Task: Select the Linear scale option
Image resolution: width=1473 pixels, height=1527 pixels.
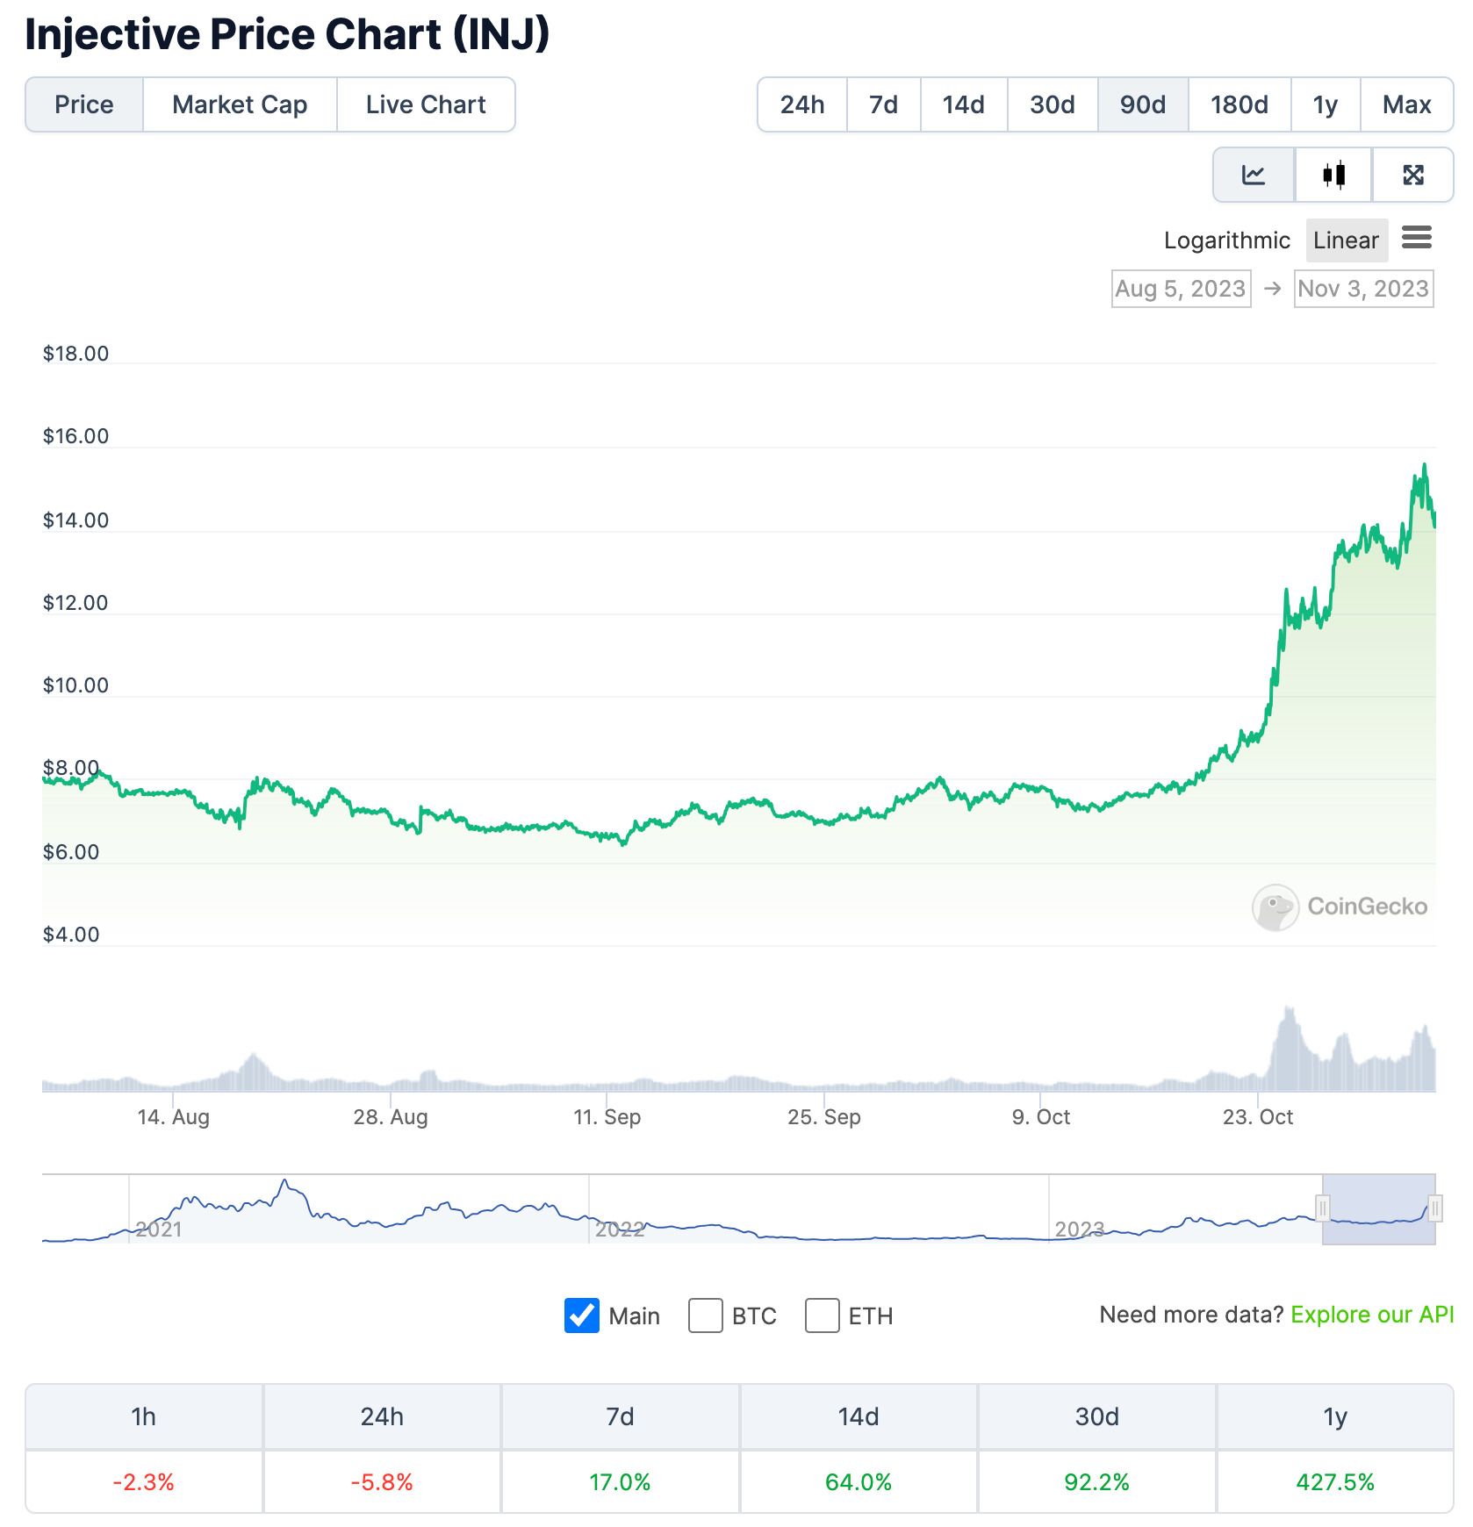Action: point(1346,240)
